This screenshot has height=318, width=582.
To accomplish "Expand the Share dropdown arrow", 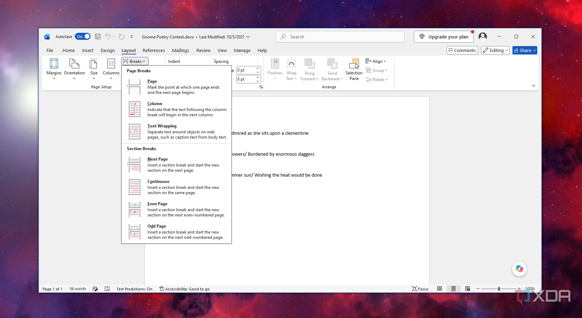I will coord(534,50).
